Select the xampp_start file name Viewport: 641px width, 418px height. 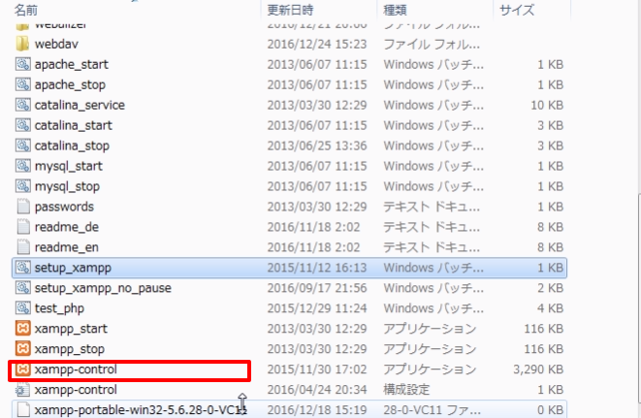[x=71, y=329]
